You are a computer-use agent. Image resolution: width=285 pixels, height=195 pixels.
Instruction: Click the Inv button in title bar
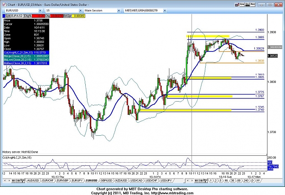pos(247,5)
